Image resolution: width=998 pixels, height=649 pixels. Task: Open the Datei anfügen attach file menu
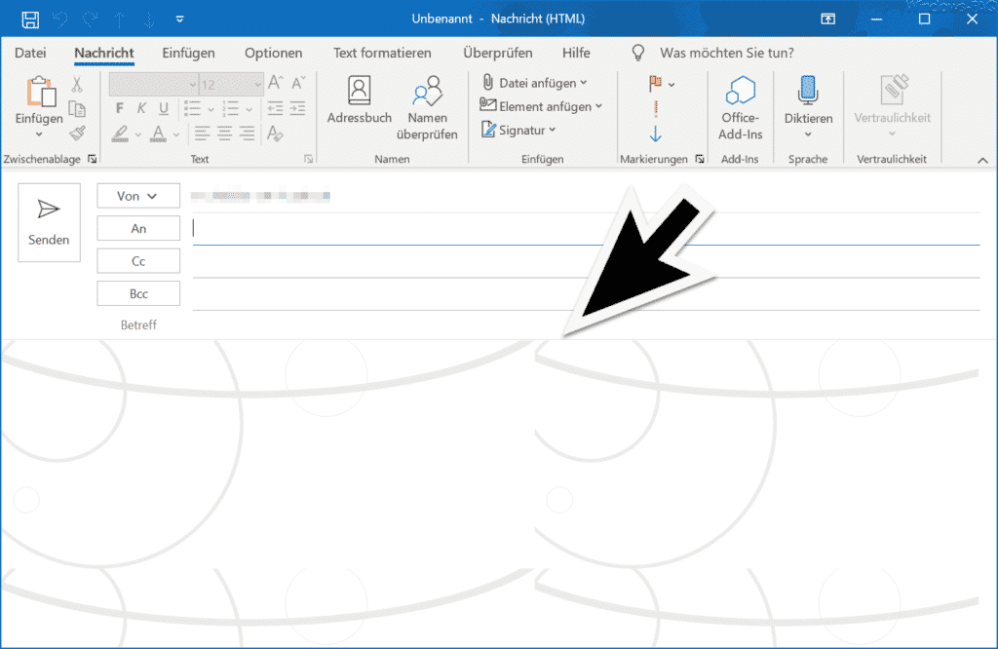535,83
